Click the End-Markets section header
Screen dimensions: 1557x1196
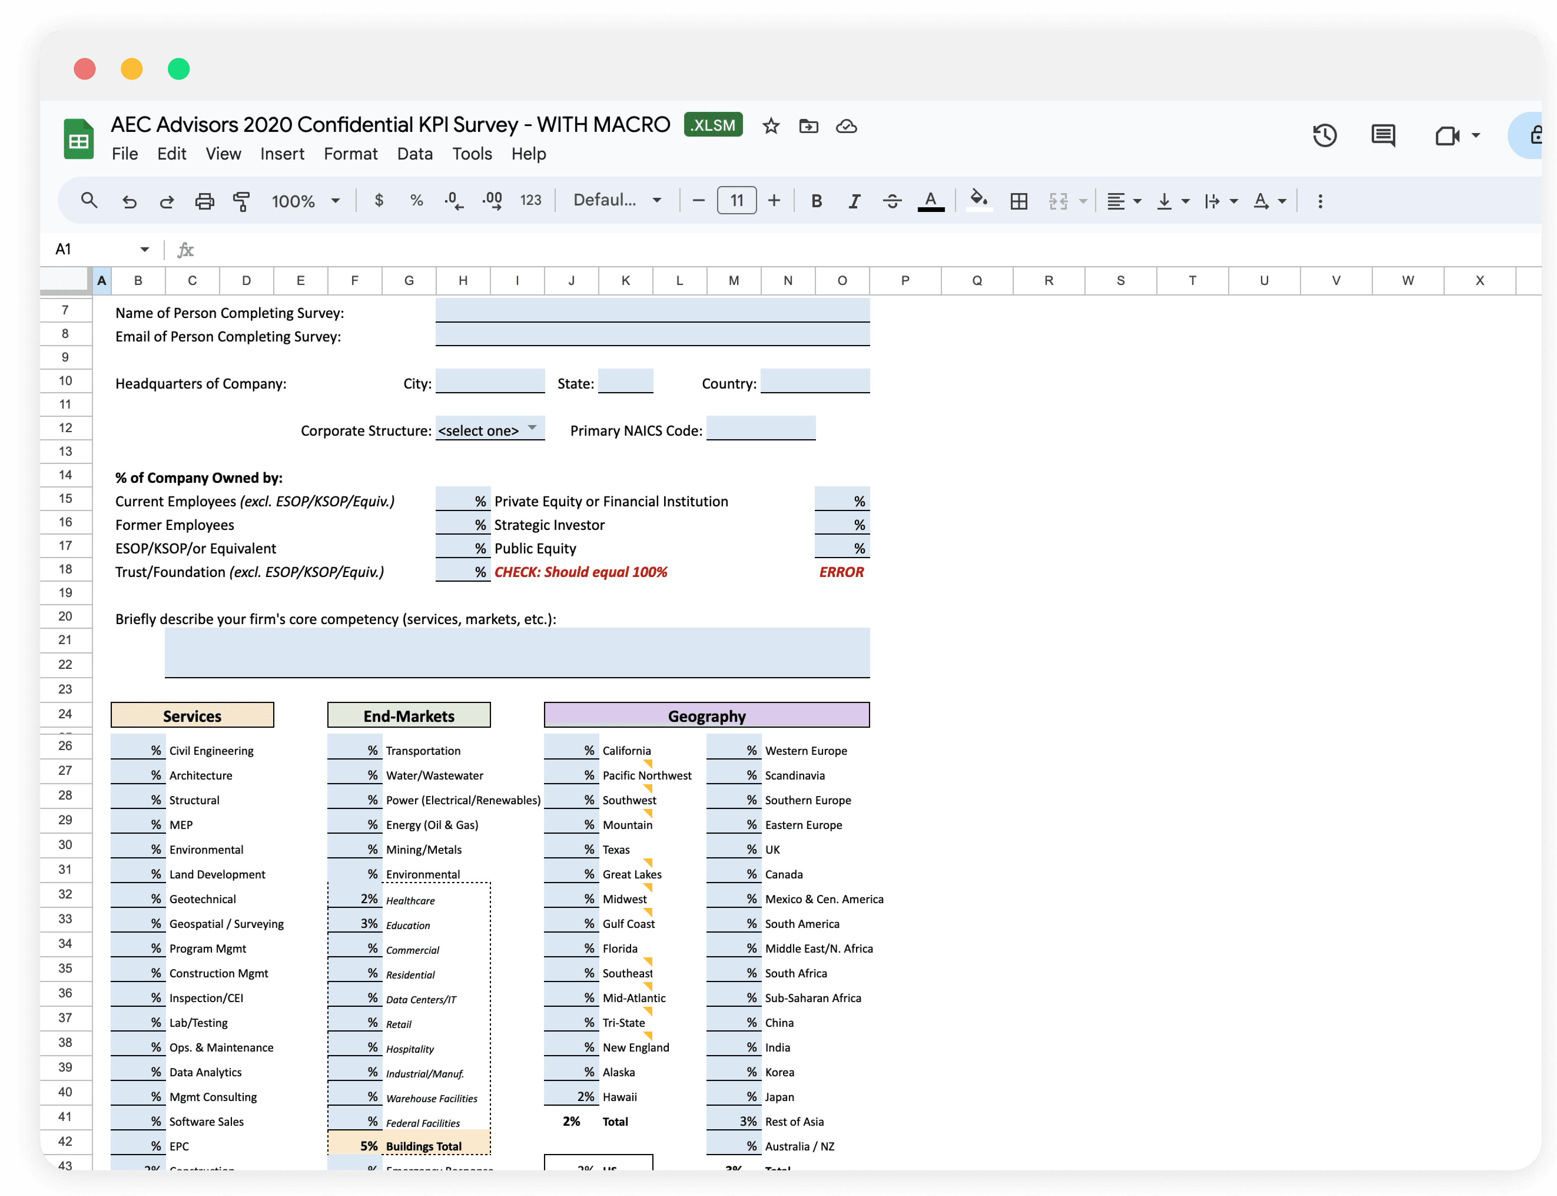click(x=409, y=716)
